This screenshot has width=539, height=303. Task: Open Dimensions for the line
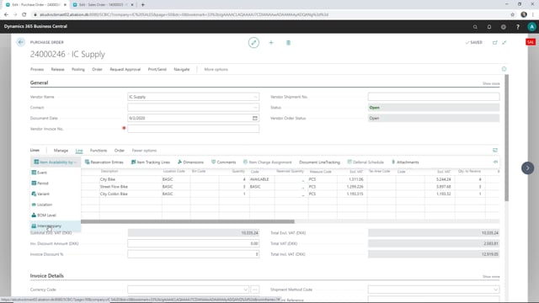coord(190,162)
